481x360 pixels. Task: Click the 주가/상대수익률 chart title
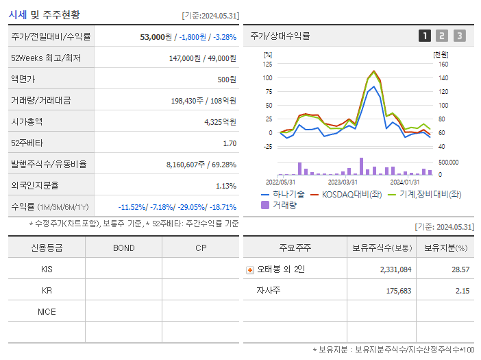pyautogui.click(x=280, y=36)
